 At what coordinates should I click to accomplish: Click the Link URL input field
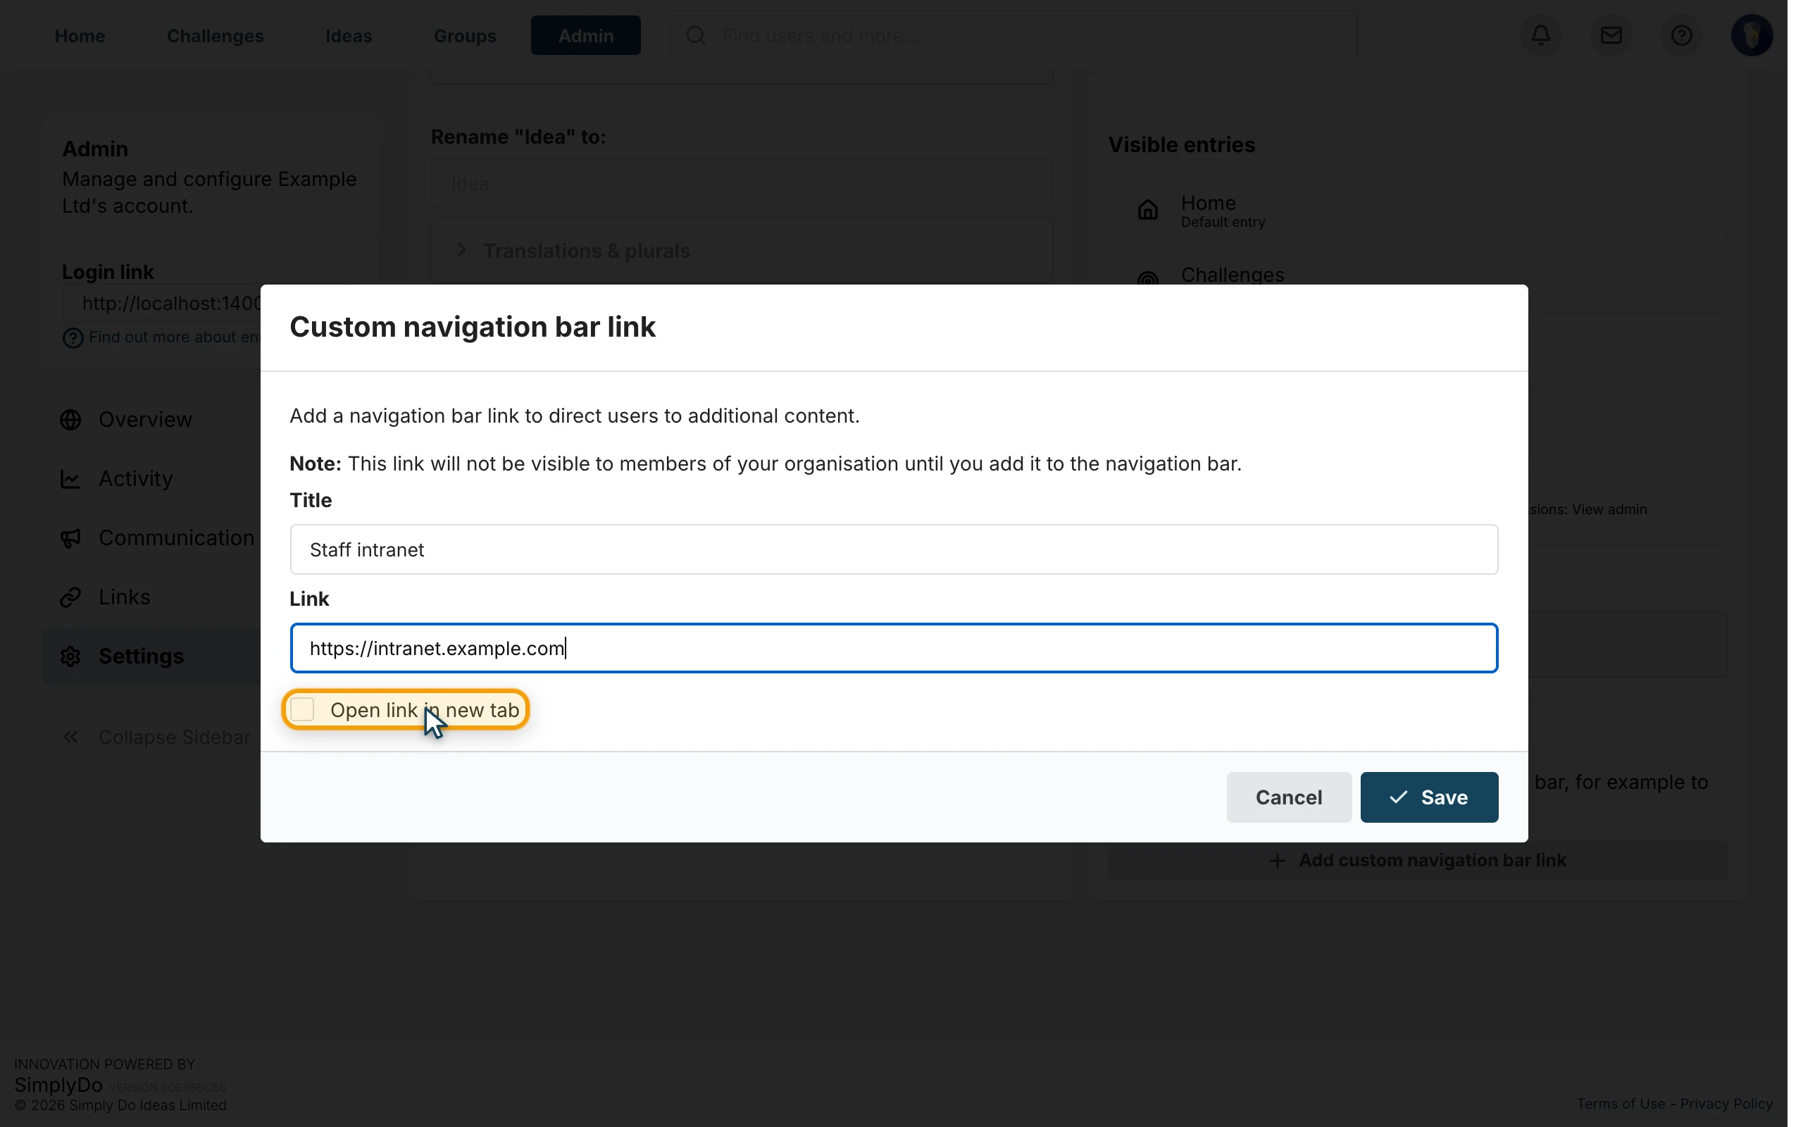click(894, 649)
